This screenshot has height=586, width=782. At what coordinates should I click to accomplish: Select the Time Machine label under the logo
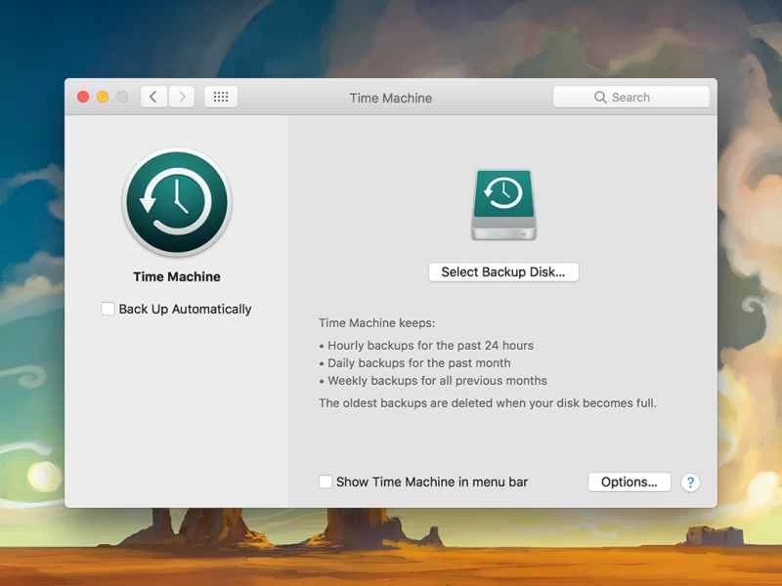176,276
